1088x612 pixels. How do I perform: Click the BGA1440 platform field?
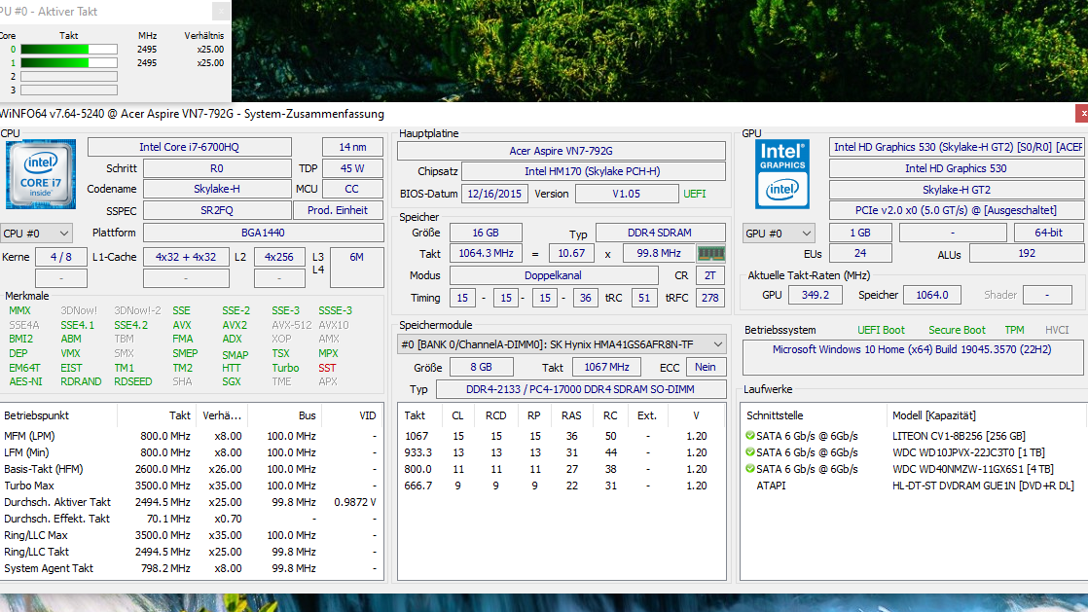tap(263, 233)
